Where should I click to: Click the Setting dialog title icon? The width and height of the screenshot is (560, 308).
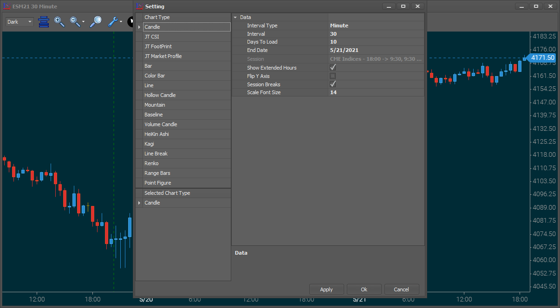point(139,6)
